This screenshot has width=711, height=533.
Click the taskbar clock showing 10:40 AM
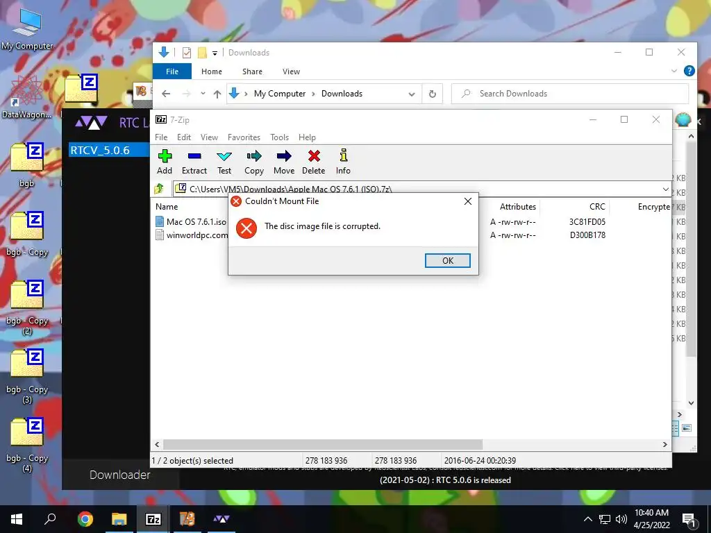click(651, 519)
